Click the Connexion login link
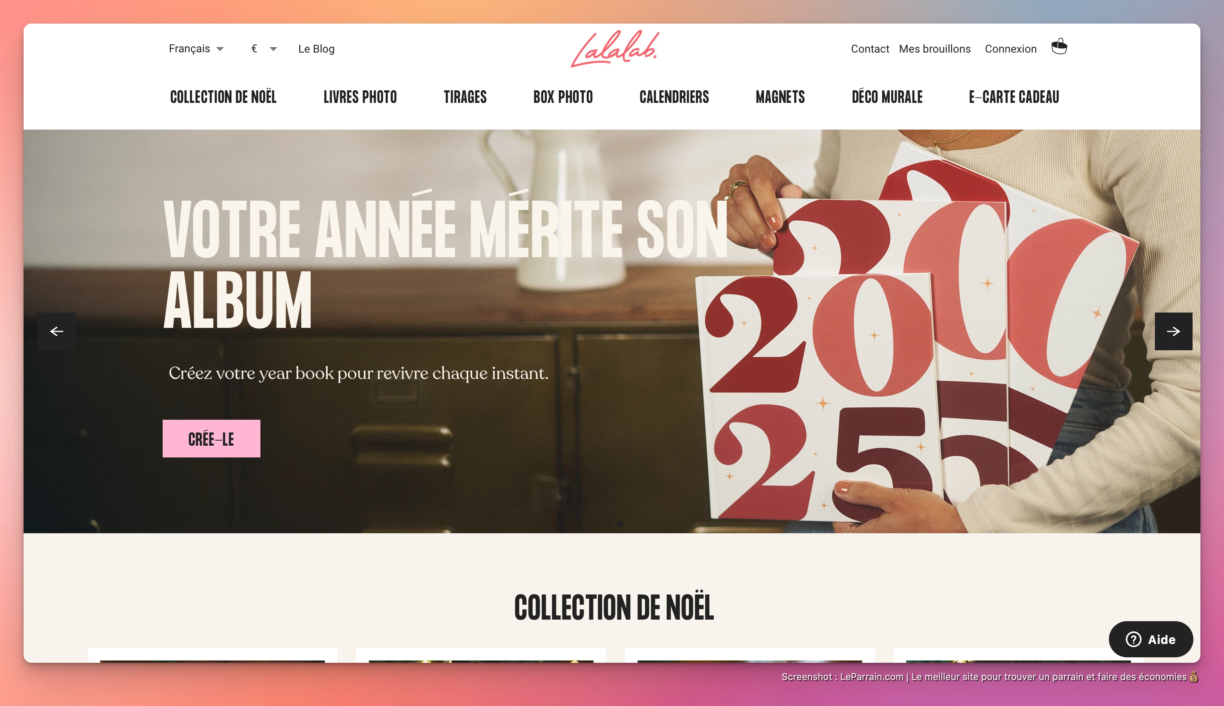 tap(1011, 49)
